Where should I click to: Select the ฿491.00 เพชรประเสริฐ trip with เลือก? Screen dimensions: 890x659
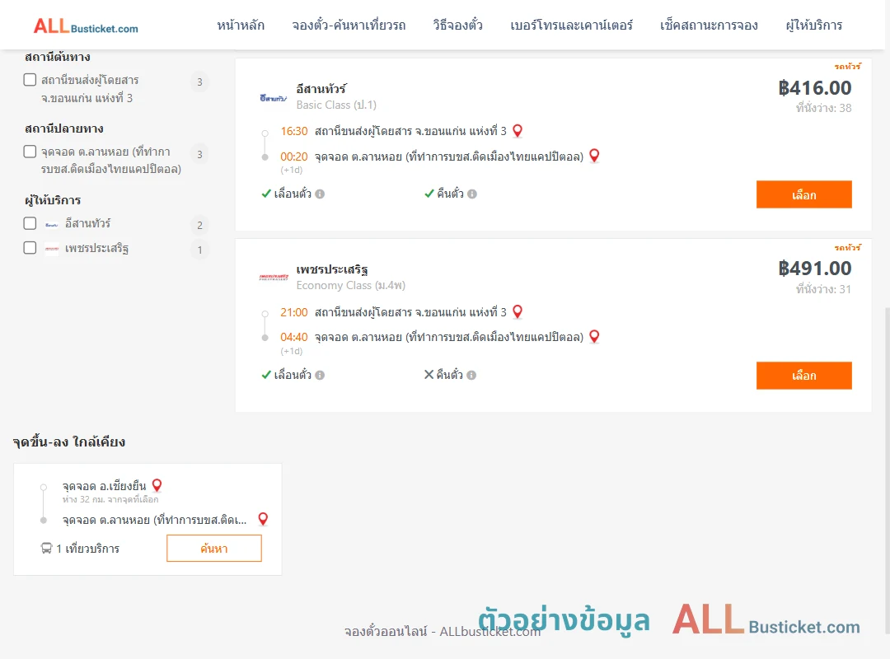tap(803, 375)
